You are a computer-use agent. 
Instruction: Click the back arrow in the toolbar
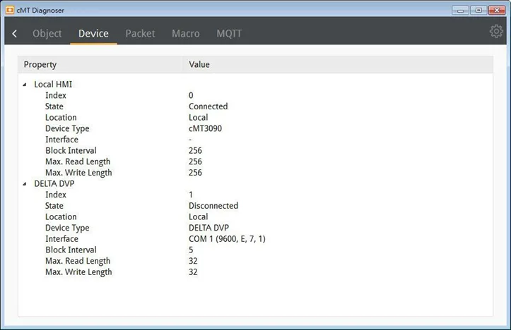point(14,33)
